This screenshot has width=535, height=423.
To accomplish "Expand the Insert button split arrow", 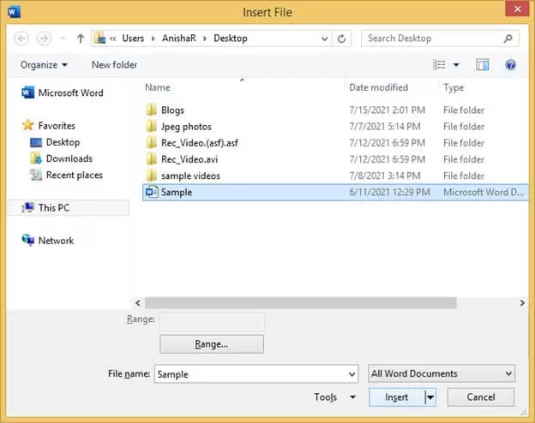I will (430, 397).
